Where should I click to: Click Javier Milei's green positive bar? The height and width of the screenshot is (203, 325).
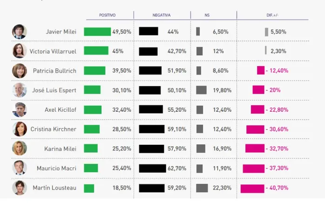(97, 32)
